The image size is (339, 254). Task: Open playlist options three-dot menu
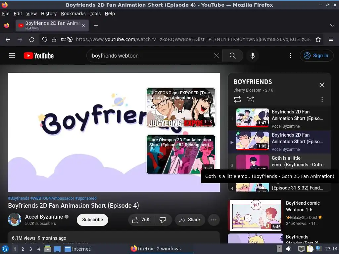(322, 99)
